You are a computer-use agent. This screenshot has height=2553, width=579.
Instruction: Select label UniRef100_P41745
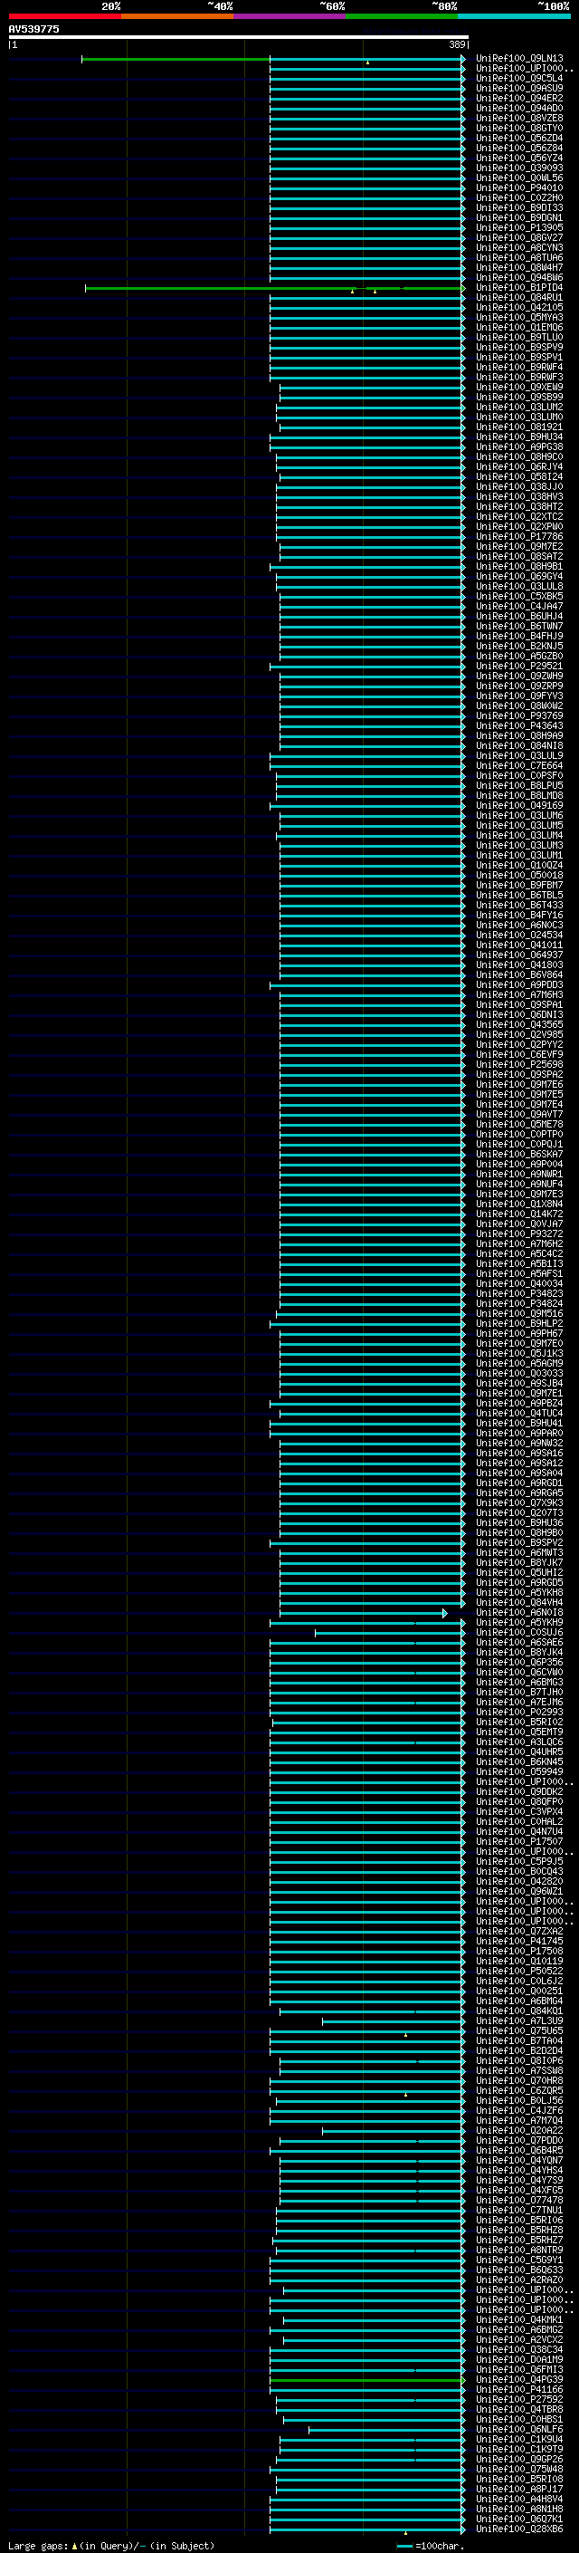click(x=519, y=1941)
